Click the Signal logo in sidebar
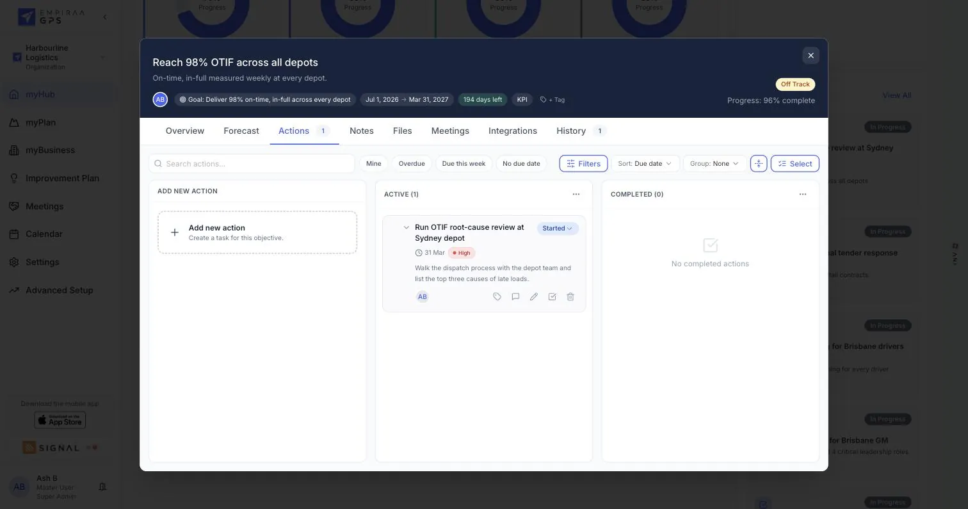The image size is (968, 509). click(51, 448)
